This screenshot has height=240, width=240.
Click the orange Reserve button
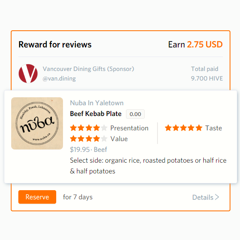[37, 197]
